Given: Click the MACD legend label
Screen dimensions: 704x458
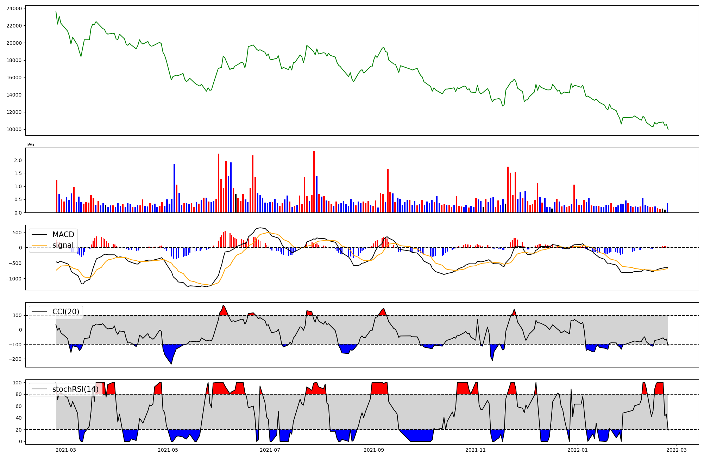Looking at the screenshot, I should pos(63,235).
